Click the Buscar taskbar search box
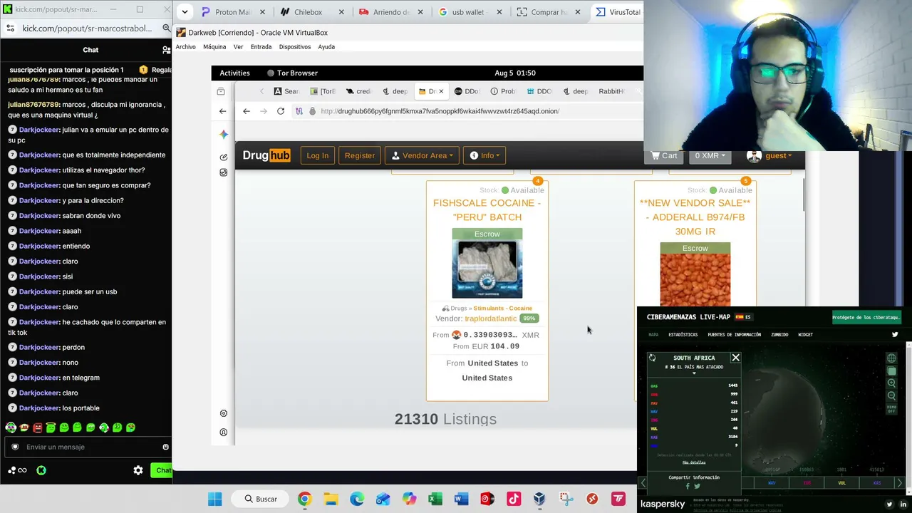The width and height of the screenshot is (912, 513). pyautogui.click(x=260, y=499)
